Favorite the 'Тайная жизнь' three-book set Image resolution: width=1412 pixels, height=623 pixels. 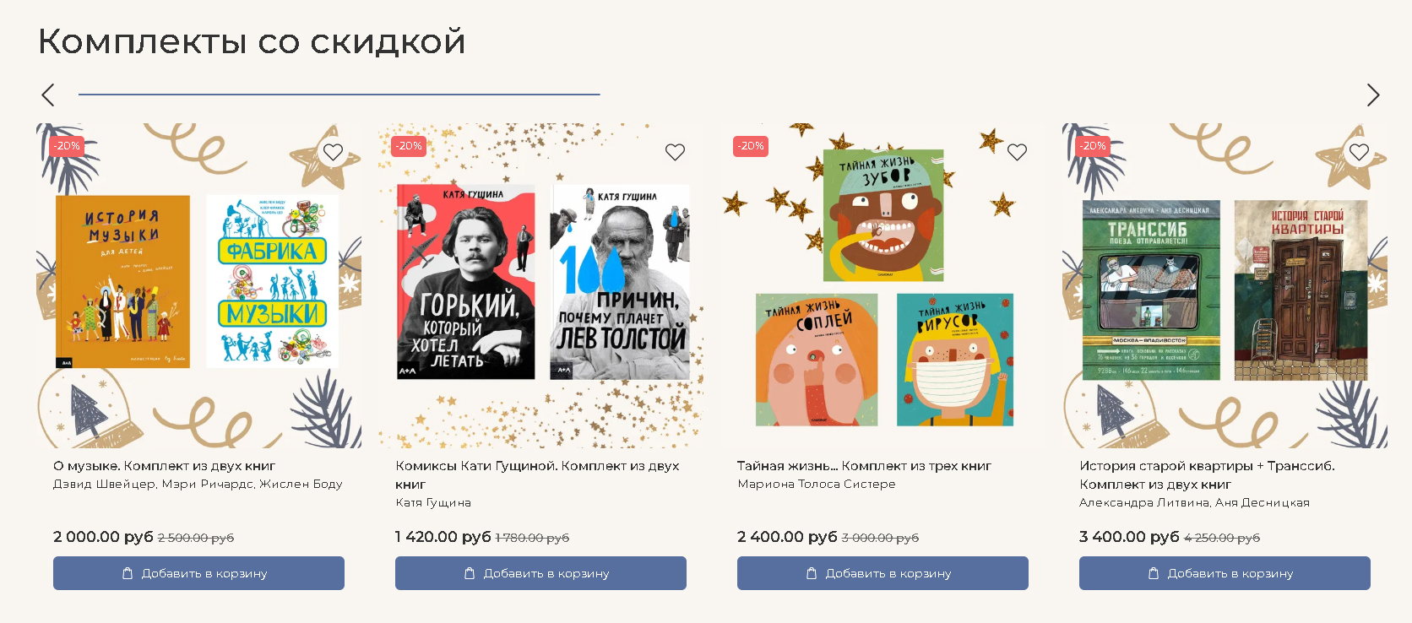click(x=1017, y=152)
